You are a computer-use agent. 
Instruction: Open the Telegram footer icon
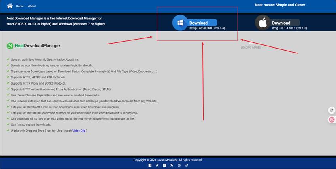point(187,165)
